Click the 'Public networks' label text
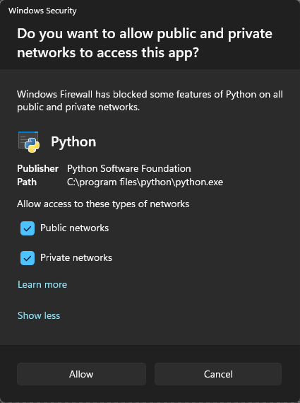This screenshot has height=403, width=300. coord(74,228)
